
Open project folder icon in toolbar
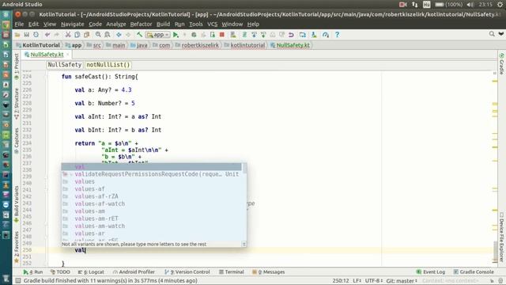point(17,35)
